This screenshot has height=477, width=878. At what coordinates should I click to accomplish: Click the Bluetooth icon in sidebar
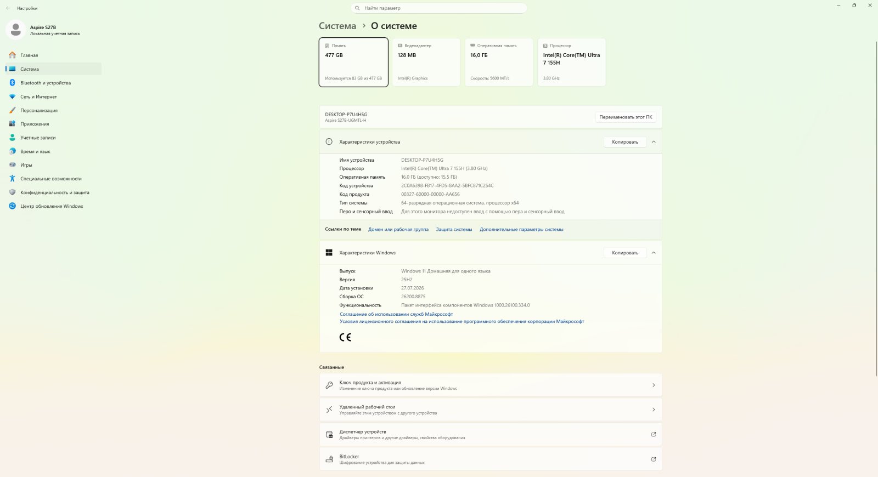(x=12, y=83)
